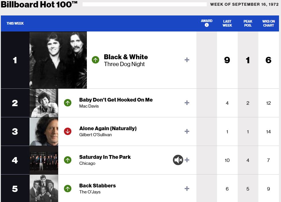Expand Baby Don't Get Hooked On Me details
The height and width of the screenshot is (202, 281).
(187, 103)
